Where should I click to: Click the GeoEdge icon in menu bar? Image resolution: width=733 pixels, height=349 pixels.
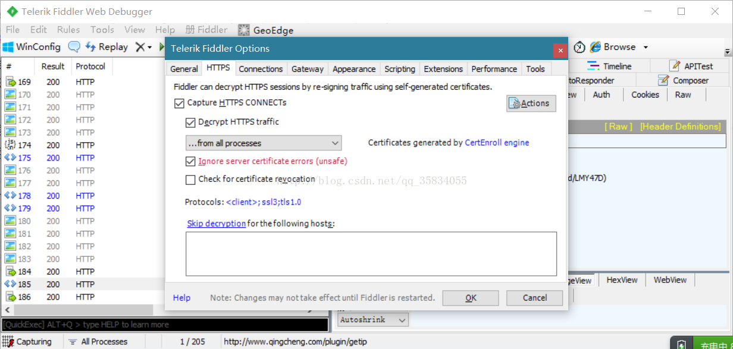pyautogui.click(x=243, y=30)
